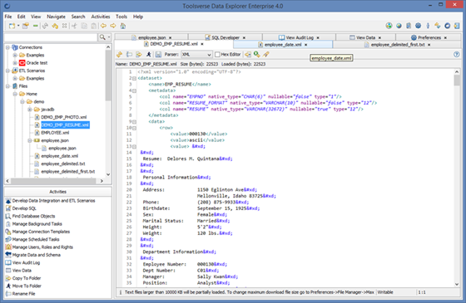This screenshot has width=466, height=303.
Task: Open the Navigate menu
Action: (57, 17)
